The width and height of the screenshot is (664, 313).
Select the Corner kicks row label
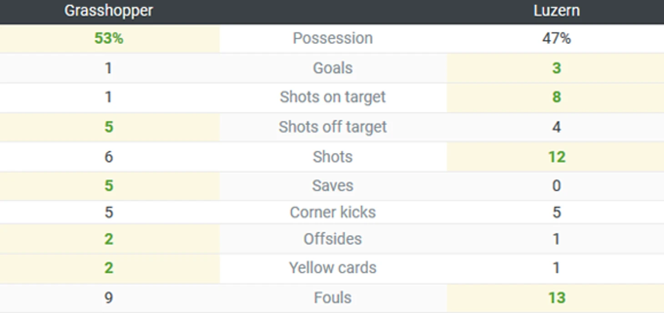tap(332, 212)
